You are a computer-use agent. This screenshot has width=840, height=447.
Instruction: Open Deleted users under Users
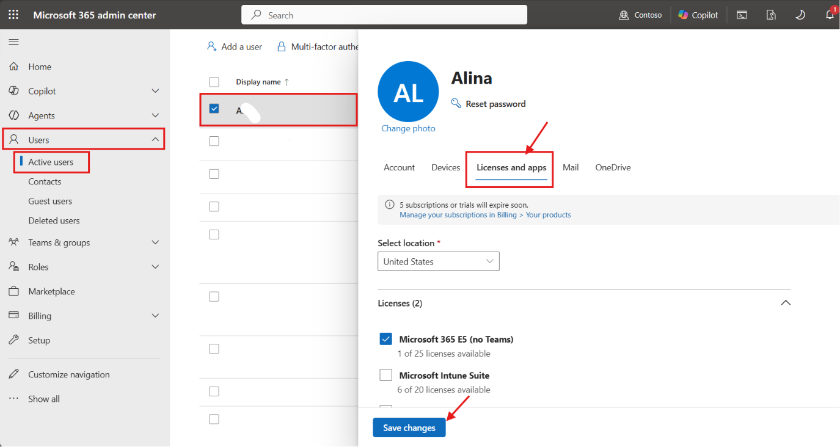click(x=54, y=220)
